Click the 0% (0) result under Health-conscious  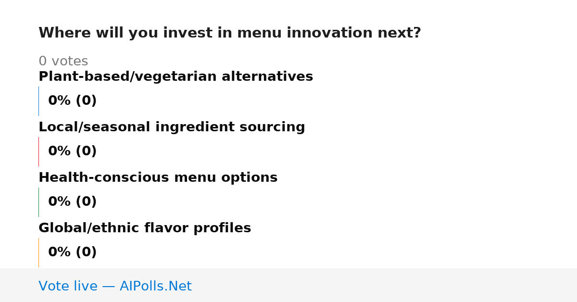(72, 202)
